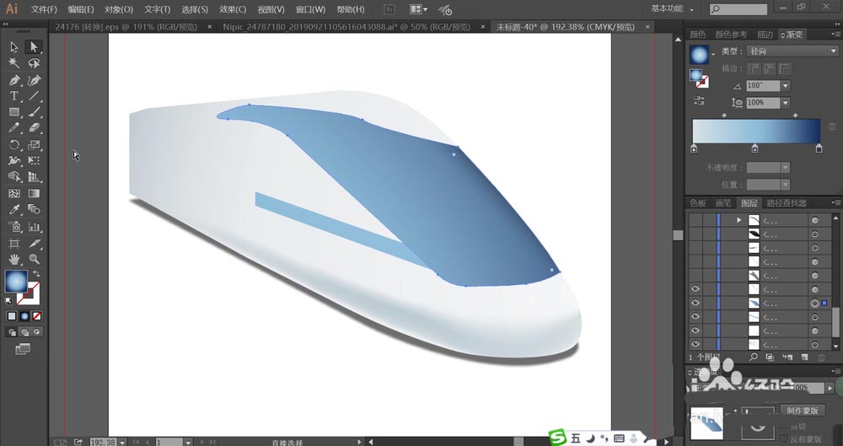Select the Gradient tool in toolbox
The height and width of the screenshot is (446, 843).
(34, 194)
